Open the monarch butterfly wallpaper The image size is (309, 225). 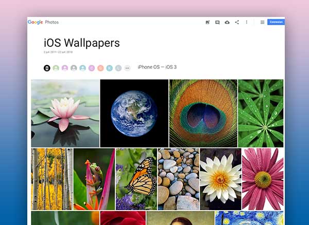click(x=136, y=179)
